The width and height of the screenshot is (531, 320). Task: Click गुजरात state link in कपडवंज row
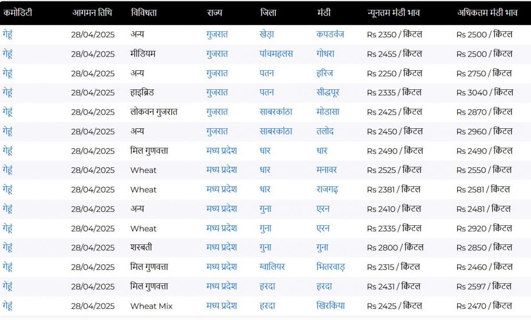(217, 34)
